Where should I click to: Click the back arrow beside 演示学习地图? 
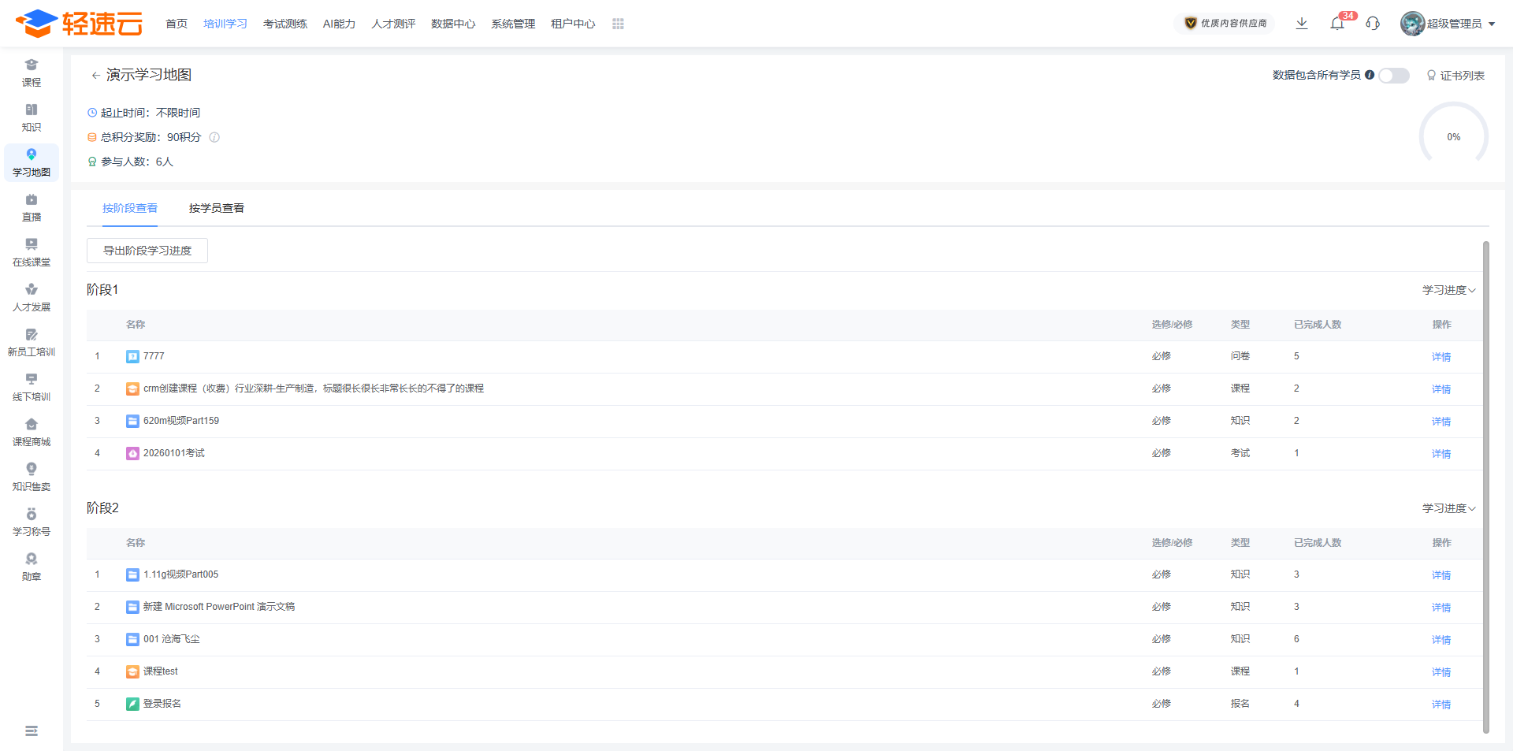click(x=95, y=76)
